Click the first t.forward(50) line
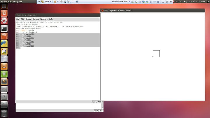The height and width of the screenshot is (118, 210). (x=25, y=34)
